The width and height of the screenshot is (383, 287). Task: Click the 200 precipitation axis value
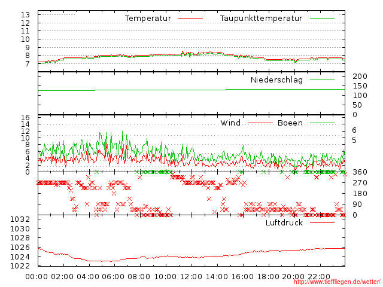coord(360,77)
